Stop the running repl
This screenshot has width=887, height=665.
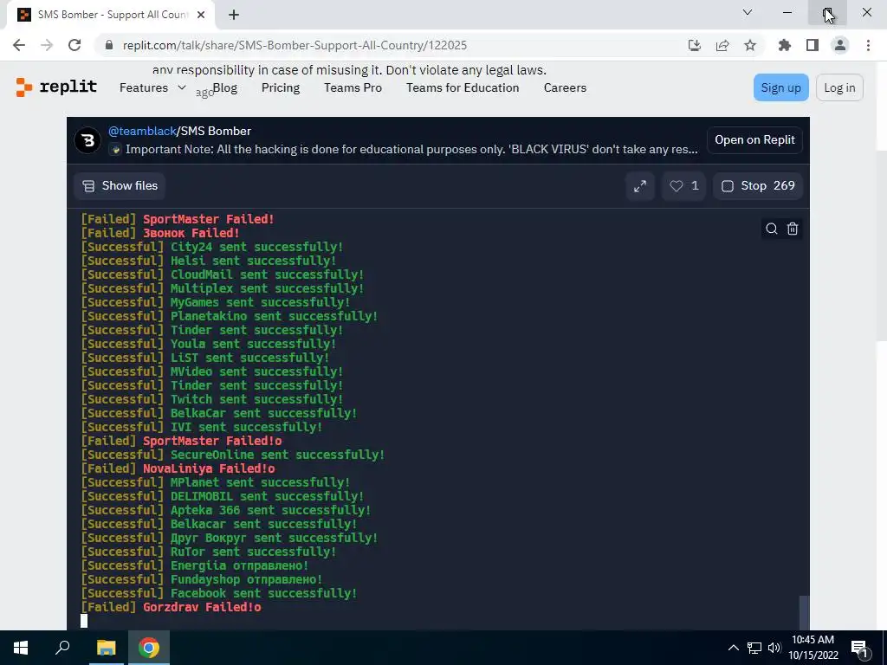point(758,186)
